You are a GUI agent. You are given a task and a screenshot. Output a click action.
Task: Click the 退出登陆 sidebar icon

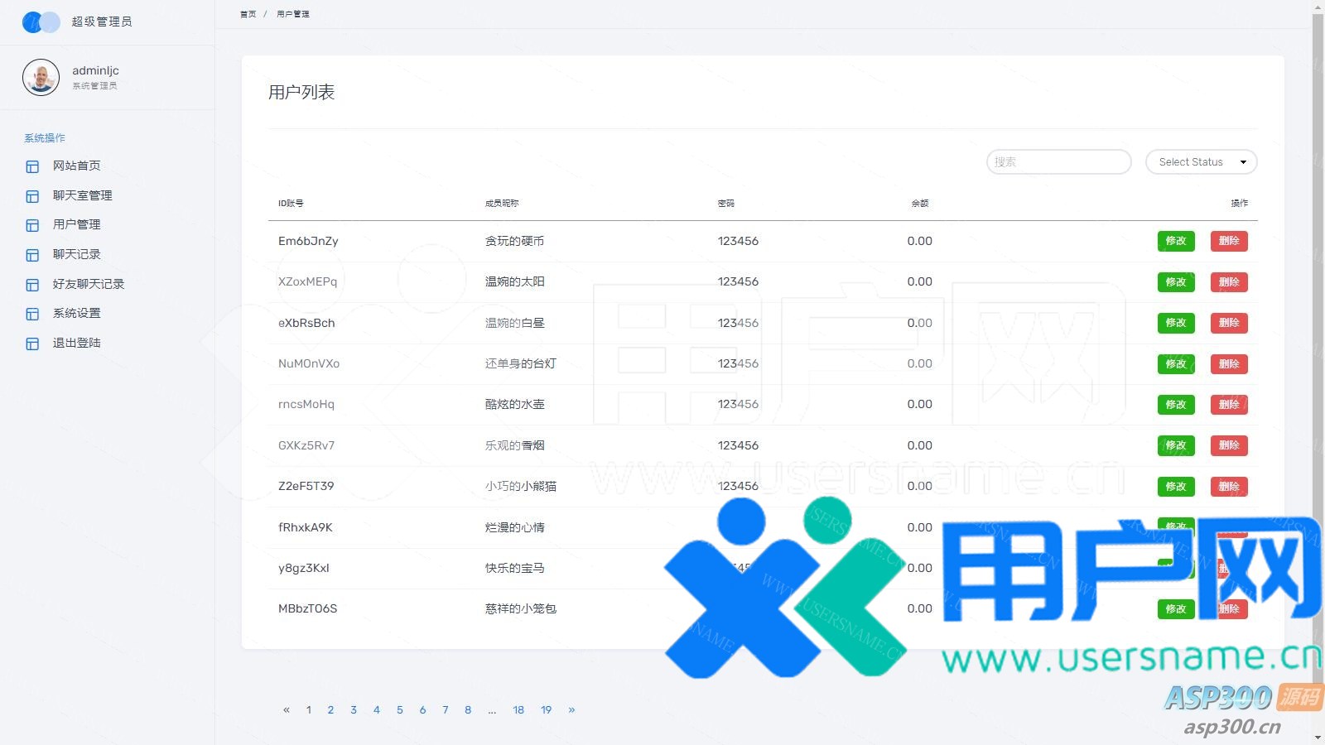coord(32,344)
